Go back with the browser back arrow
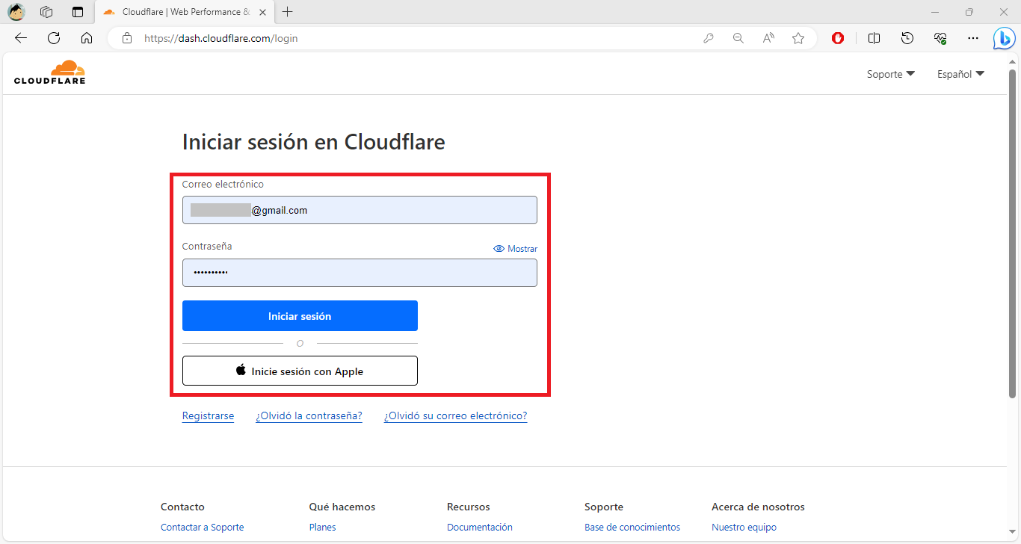This screenshot has height=544, width=1021. pos(21,38)
